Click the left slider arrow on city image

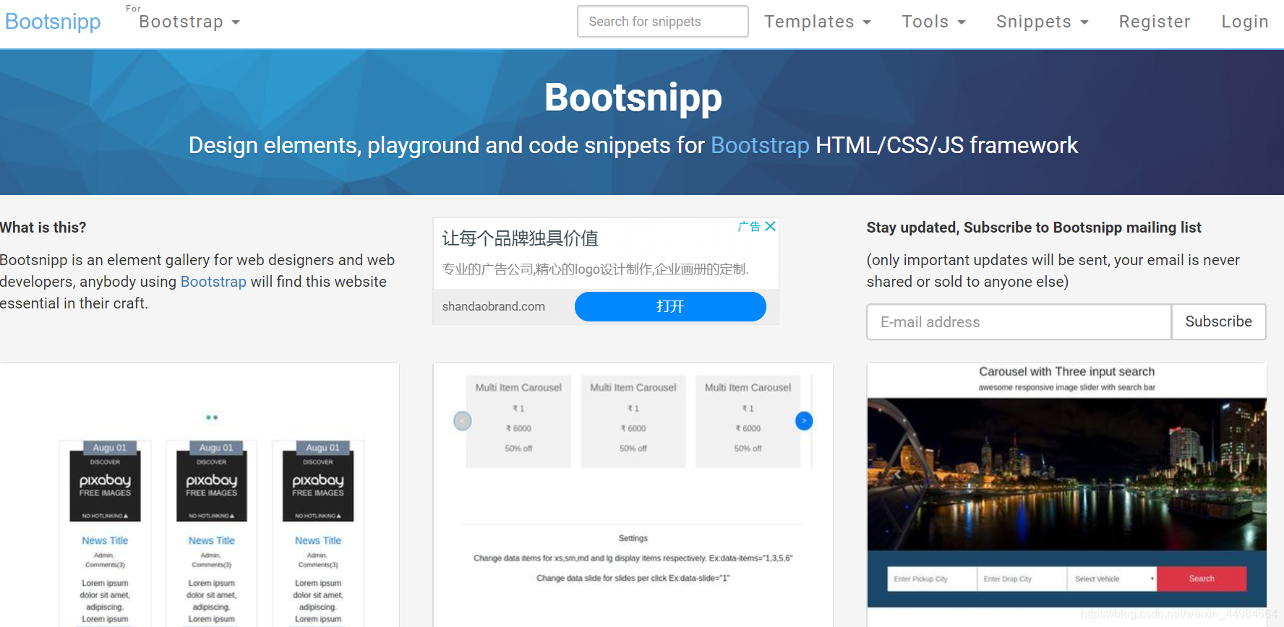pos(897,475)
